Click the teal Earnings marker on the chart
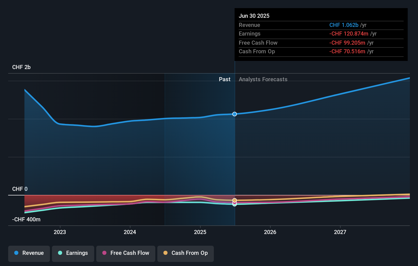This screenshot has height=266, width=418. pos(234,204)
